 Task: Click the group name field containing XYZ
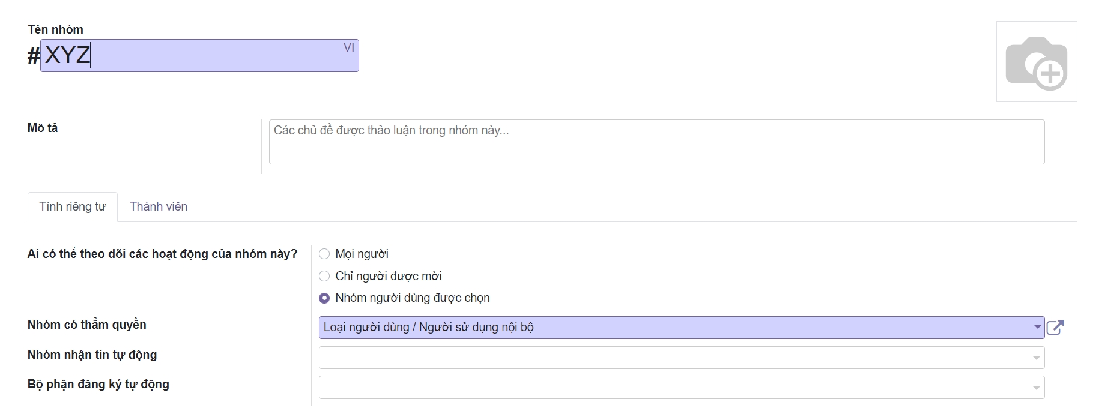click(x=198, y=56)
